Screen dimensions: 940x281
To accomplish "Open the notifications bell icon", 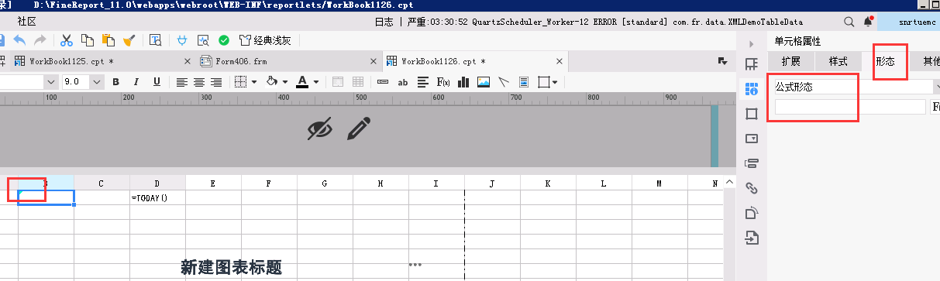I will tap(868, 22).
